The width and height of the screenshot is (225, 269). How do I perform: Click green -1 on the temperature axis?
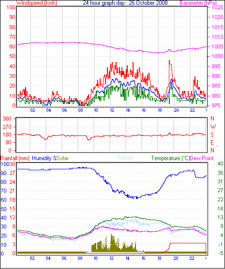point(221,244)
